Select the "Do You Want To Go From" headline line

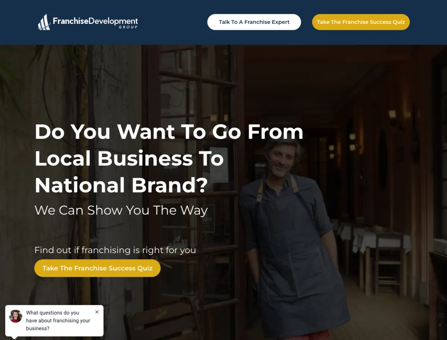click(x=169, y=131)
